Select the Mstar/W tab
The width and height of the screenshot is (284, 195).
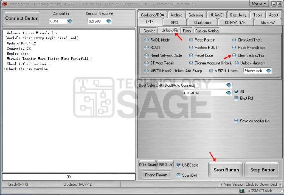(268, 22)
